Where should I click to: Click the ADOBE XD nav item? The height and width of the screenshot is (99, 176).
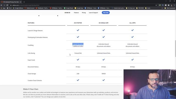pos(67,13)
